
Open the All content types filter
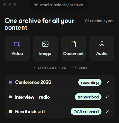click(x=99, y=21)
